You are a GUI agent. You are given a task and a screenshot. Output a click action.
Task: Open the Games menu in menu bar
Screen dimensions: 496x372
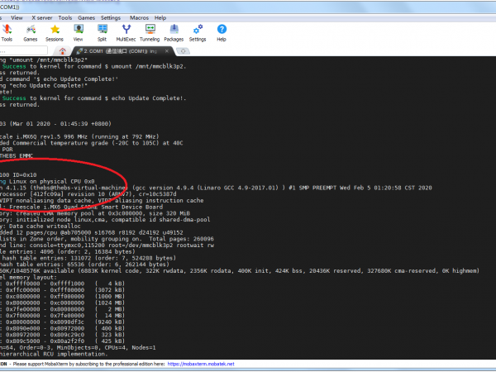pos(85,17)
